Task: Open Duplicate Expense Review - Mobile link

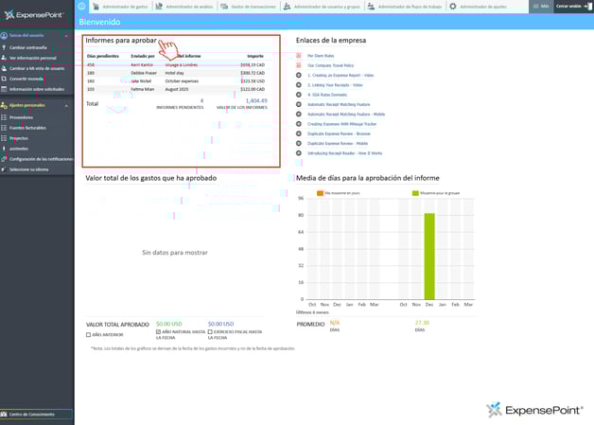Action: (338, 143)
